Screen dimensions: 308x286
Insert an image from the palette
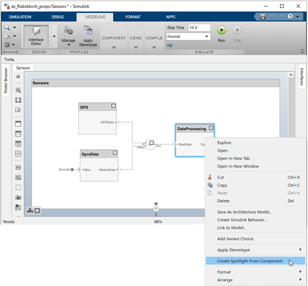[18, 177]
